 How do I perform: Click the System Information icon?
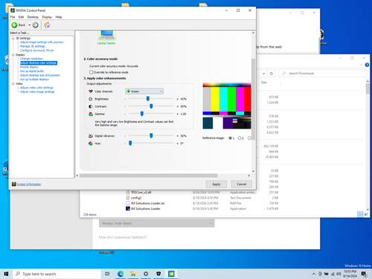(14, 184)
